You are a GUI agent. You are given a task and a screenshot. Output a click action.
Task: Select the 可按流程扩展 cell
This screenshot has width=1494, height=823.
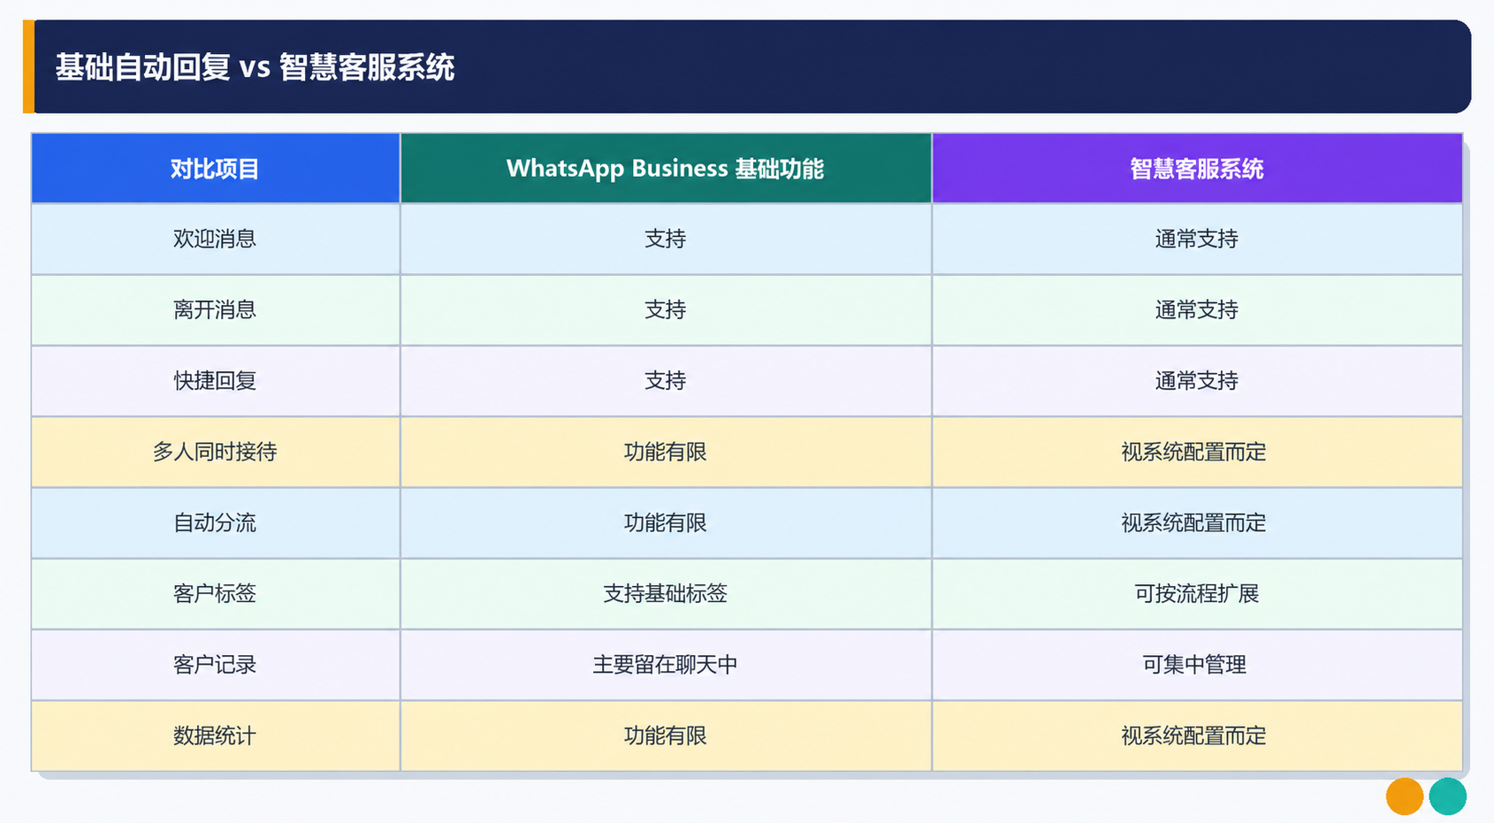(x=1197, y=593)
